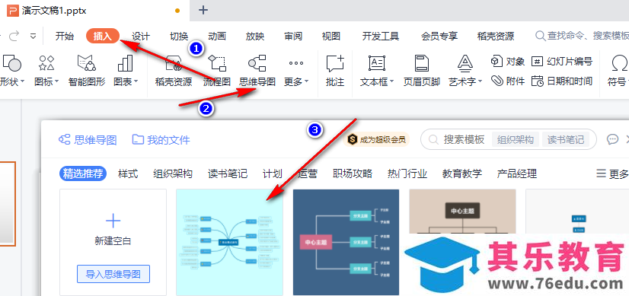Switch to the 会员专享 ribbon tab

click(439, 37)
